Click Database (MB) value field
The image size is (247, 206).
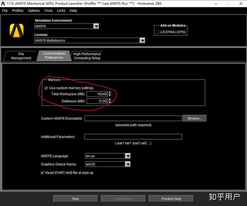pos(97,101)
